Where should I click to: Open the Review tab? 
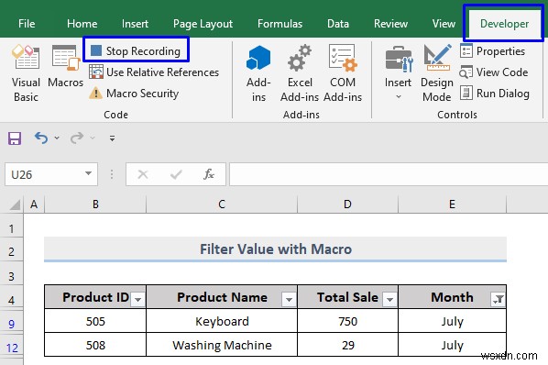coord(390,24)
